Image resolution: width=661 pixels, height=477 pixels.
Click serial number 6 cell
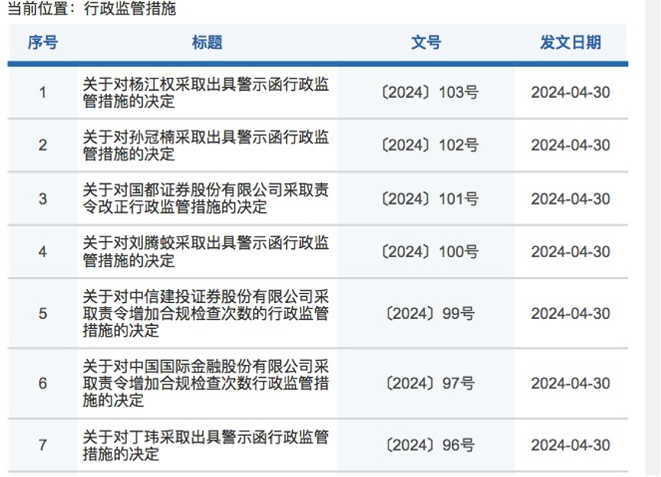click(x=43, y=383)
